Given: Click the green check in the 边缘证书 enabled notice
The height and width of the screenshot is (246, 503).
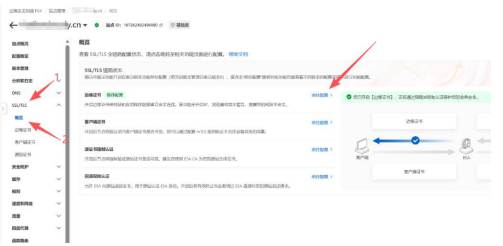Looking at the screenshot, I should click(349, 97).
